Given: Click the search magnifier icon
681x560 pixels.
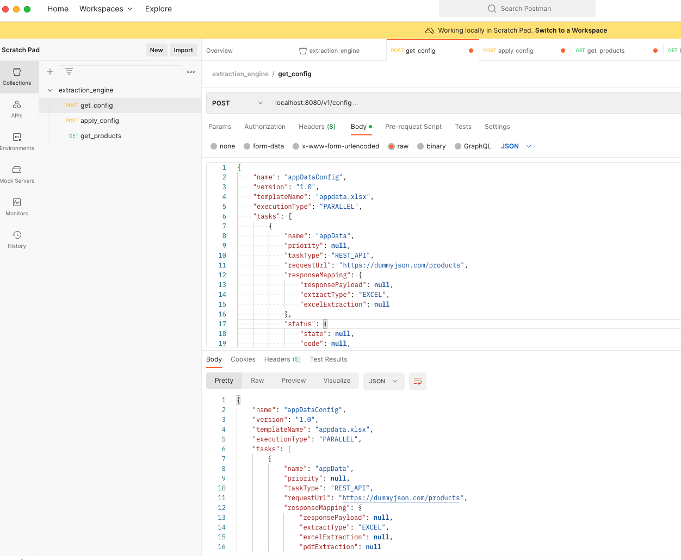Looking at the screenshot, I should point(492,9).
